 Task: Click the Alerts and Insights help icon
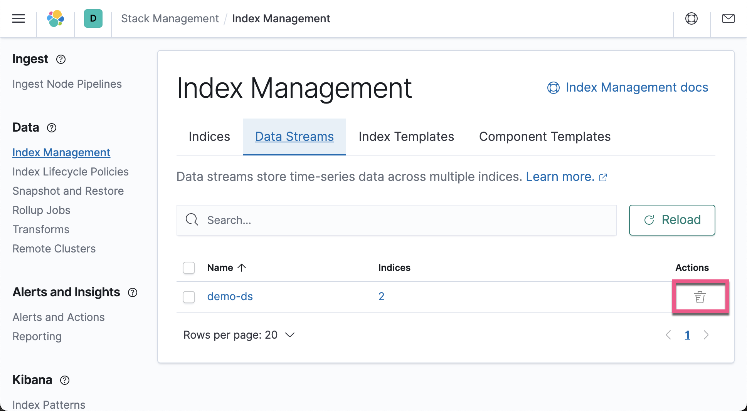coord(132,293)
